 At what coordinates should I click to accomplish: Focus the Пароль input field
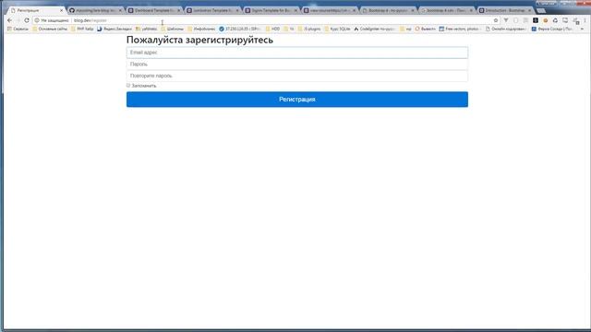click(x=297, y=65)
